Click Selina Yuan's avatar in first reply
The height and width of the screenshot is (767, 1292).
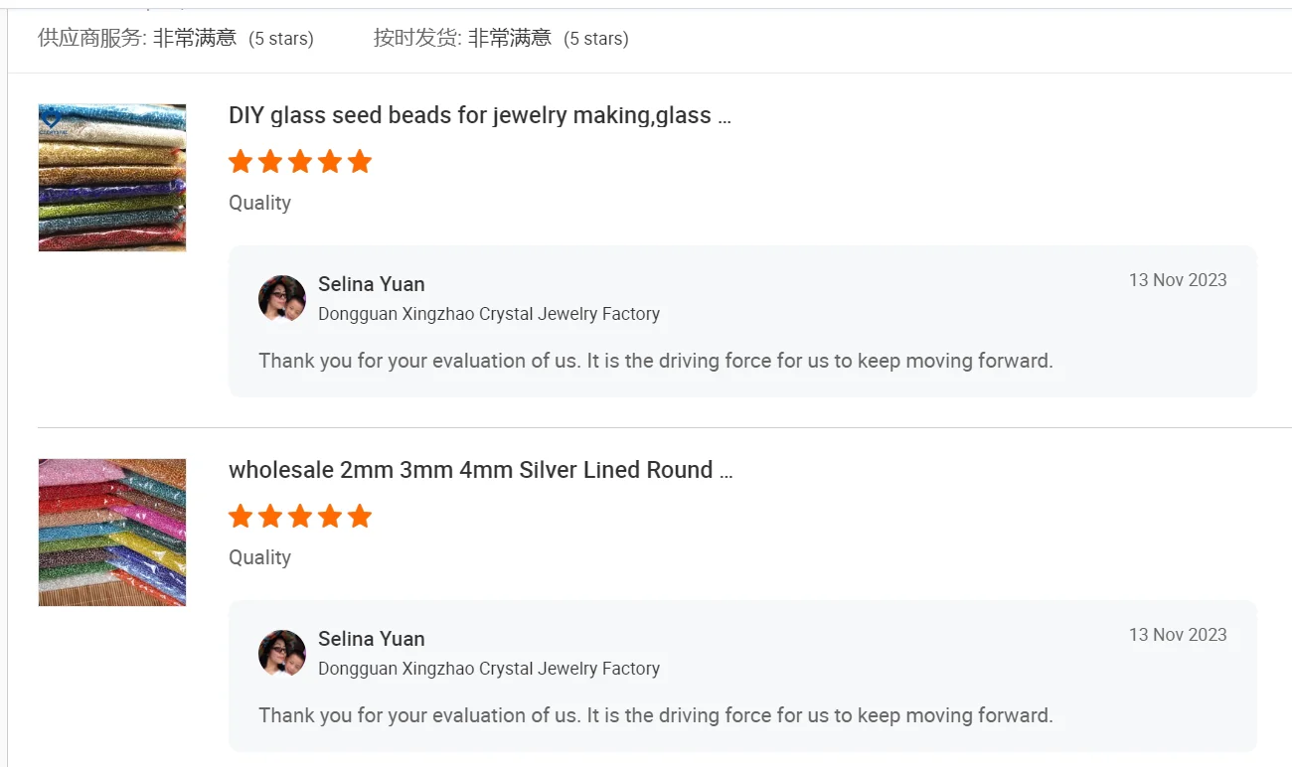pos(282,298)
